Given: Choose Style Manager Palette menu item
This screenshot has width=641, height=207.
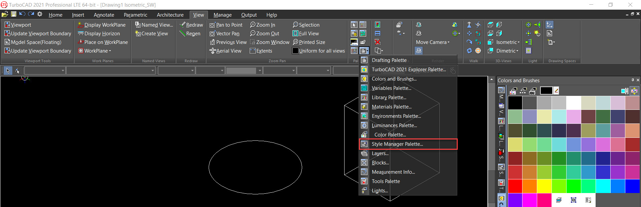Looking at the screenshot, I should click(408, 144).
